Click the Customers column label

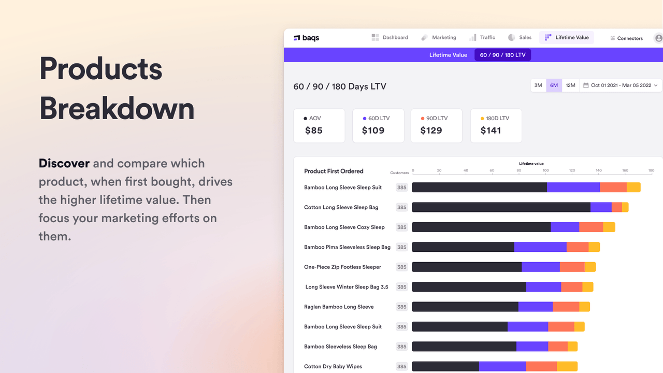[399, 173]
